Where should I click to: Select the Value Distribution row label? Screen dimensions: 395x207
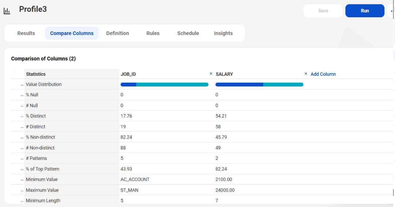tap(44, 84)
